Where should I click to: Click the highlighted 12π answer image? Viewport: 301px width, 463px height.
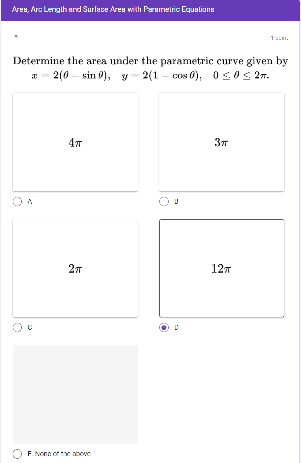pyautogui.click(x=221, y=268)
